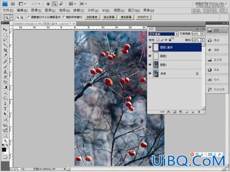Open the 历史记录 panel from dock
The image size is (230, 172).
pos(217,89)
